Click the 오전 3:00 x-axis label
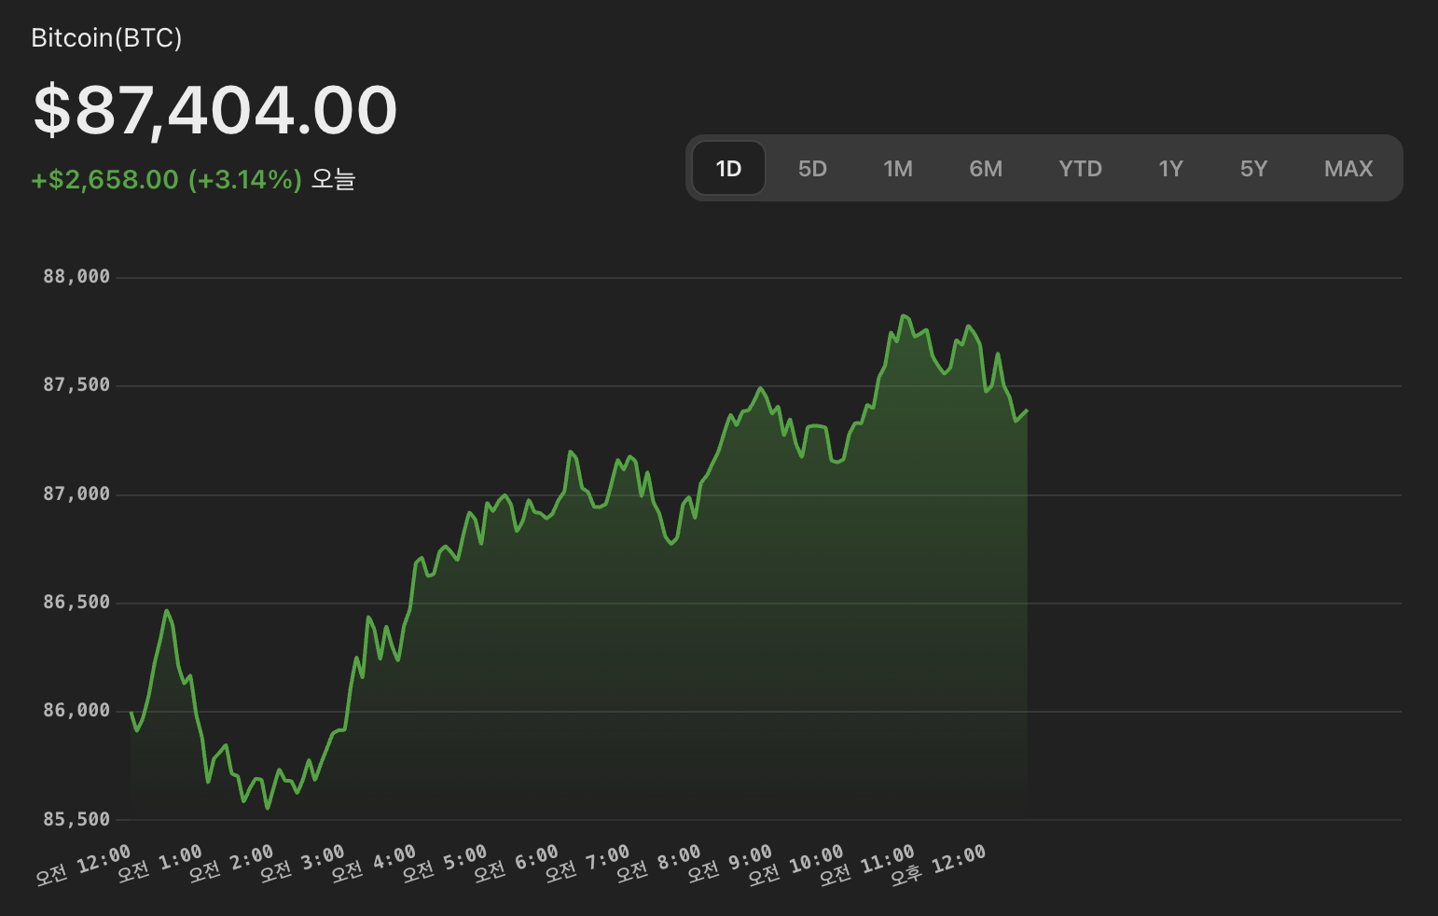The width and height of the screenshot is (1438, 916). 302,865
